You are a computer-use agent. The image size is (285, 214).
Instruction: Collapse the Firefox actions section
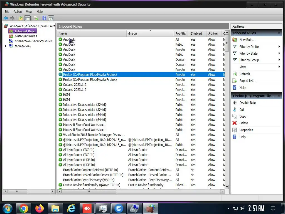[x=279, y=96]
